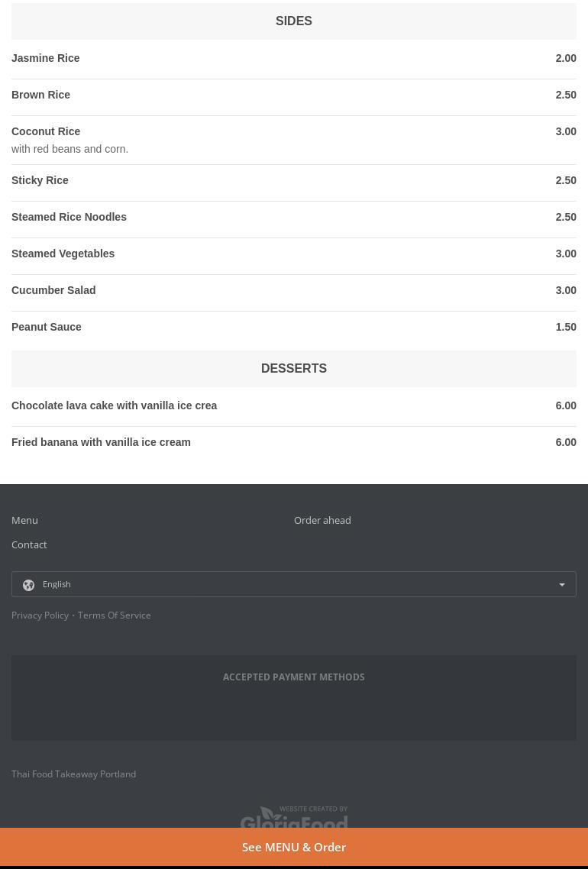Viewport: 588px width, 869px height.
Task: Click the Thai Food Takeaway Portland link
Action: click(73, 774)
